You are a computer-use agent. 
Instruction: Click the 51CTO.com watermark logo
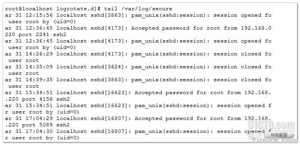pyautogui.click(x=271, y=125)
